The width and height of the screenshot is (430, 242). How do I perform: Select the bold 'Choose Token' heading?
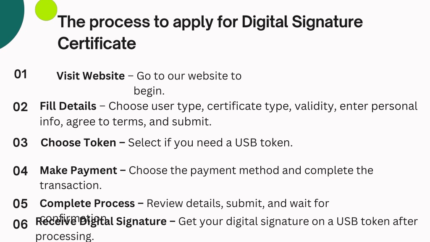79,143
